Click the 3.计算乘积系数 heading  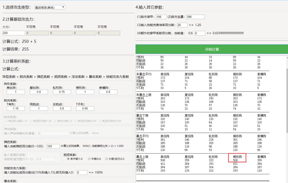pyautogui.click(x=17, y=61)
